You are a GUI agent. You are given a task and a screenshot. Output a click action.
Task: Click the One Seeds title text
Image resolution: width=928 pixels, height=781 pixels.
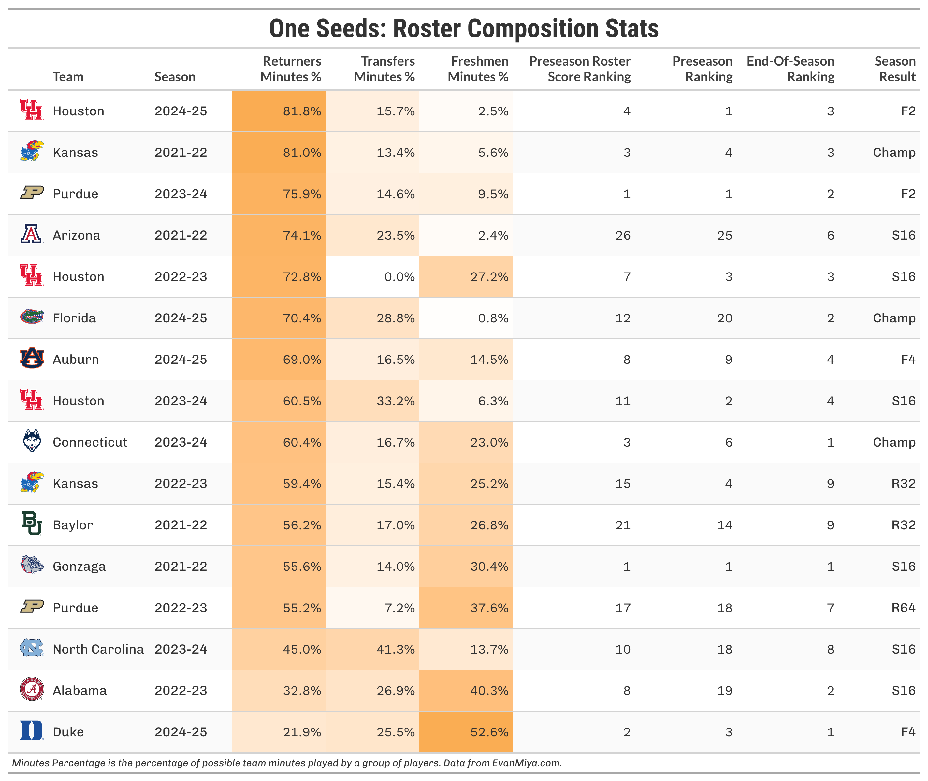(x=464, y=28)
